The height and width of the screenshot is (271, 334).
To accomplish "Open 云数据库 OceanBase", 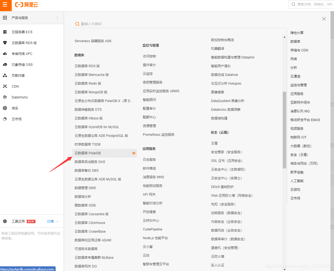I will tap(90, 232).
